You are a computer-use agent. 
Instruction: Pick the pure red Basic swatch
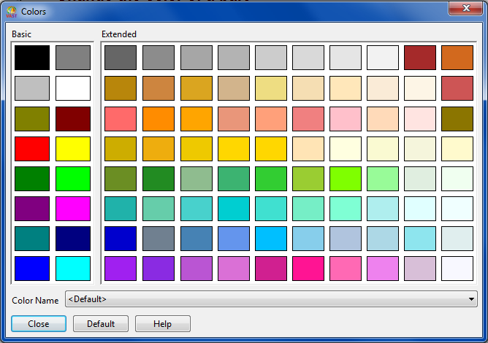[32, 148]
